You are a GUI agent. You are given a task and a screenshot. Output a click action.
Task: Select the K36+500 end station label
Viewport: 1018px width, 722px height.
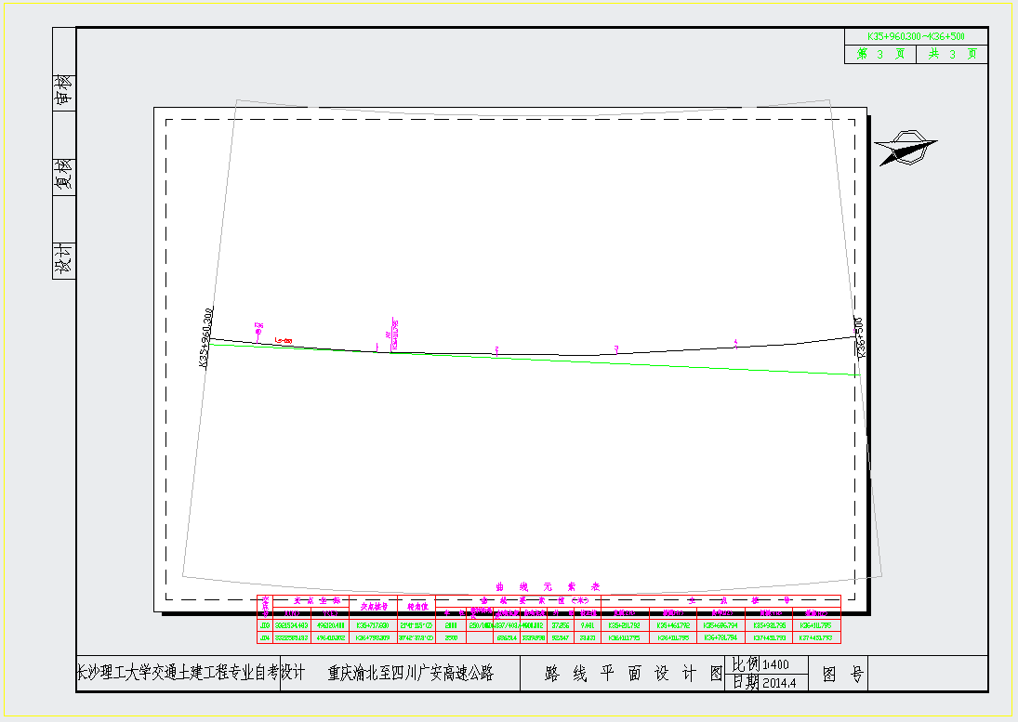[x=860, y=336]
